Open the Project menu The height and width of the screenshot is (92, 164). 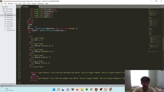(34, 4)
